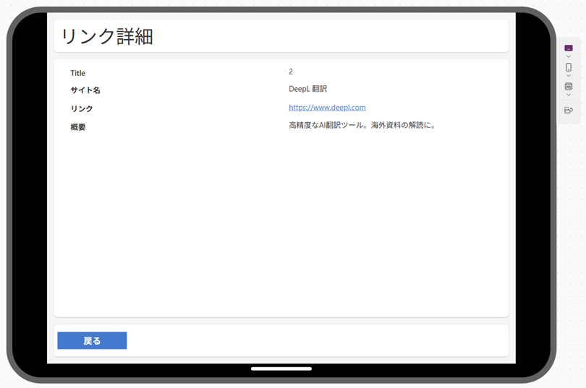Click the サイト名 field label
The width and height of the screenshot is (586, 388).
tap(85, 90)
